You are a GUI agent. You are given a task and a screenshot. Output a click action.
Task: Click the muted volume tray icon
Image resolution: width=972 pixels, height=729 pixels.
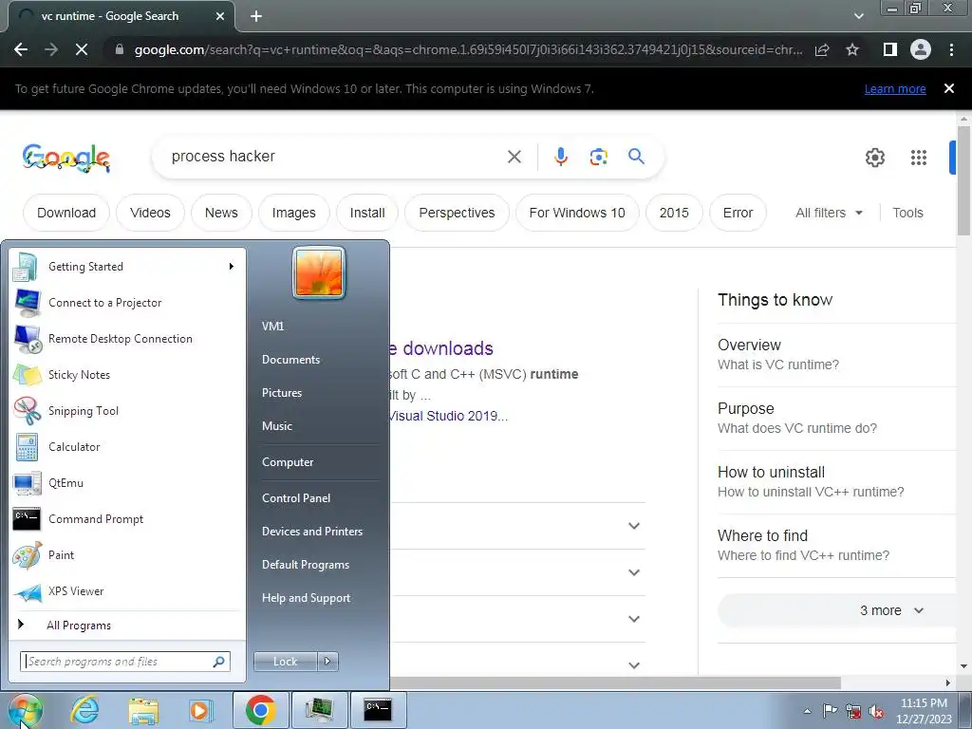pos(876,712)
